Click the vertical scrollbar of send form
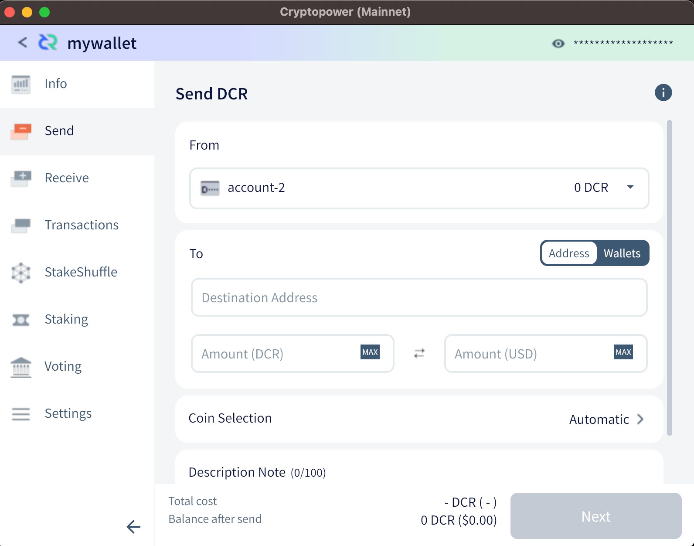The image size is (694, 546). click(x=669, y=277)
